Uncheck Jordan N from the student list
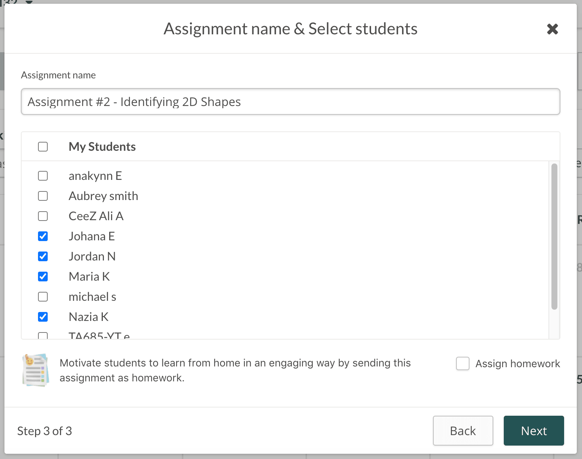582x459 pixels. point(43,256)
